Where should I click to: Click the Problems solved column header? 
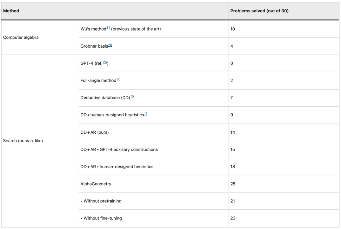coord(260,11)
